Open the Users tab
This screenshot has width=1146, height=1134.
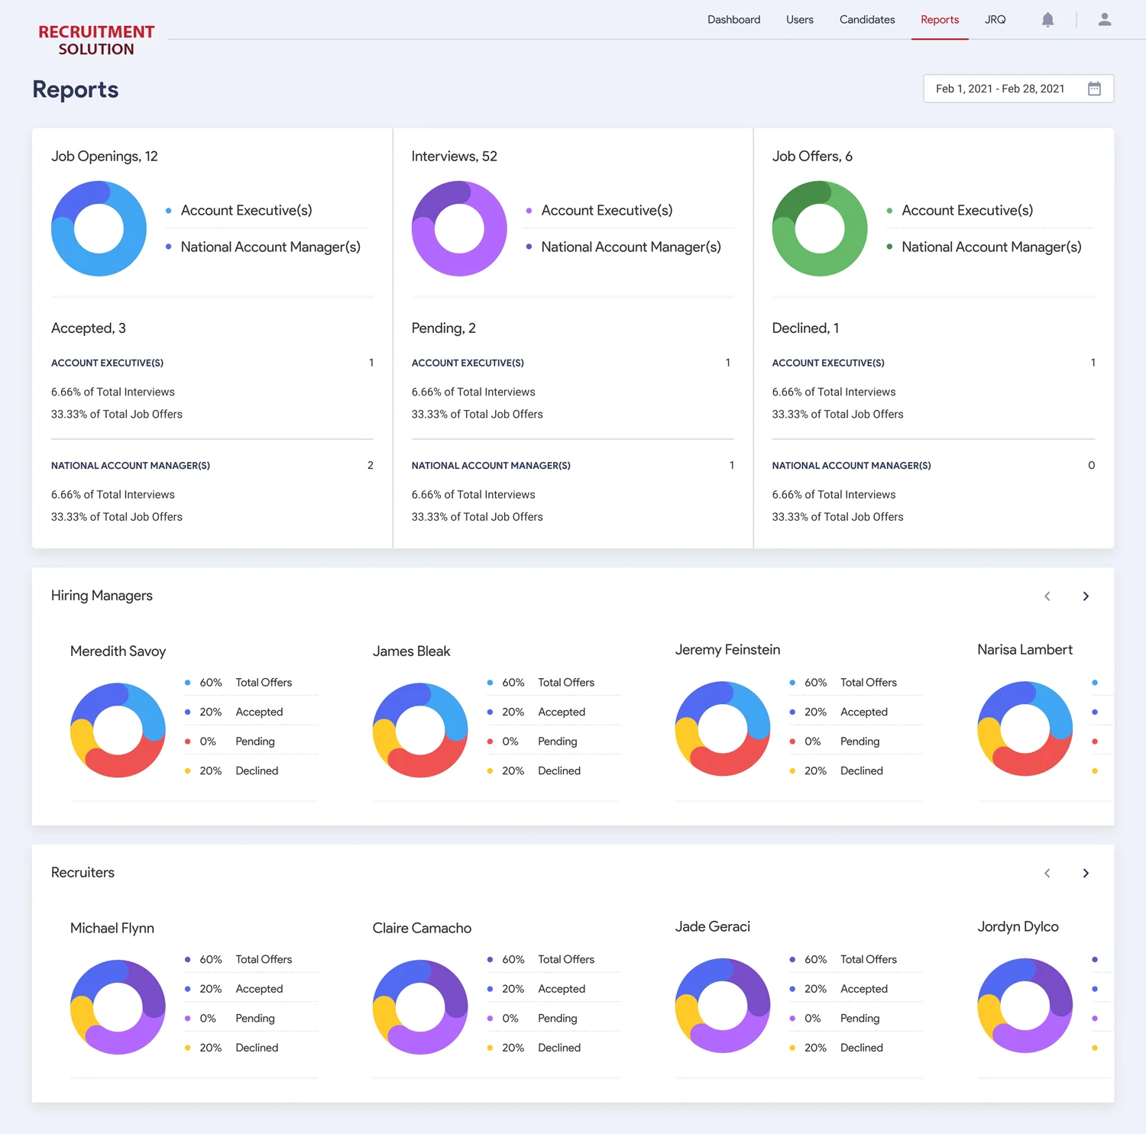tap(799, 20)
